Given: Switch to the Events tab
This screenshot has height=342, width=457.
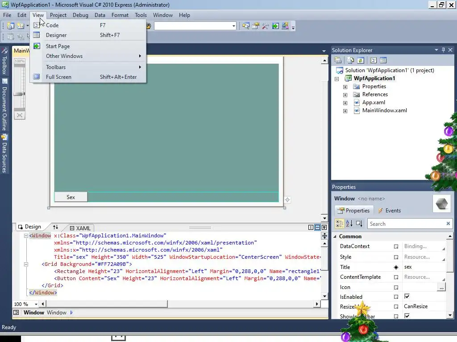Looking at the screenshot, I should tap(389, 211).
